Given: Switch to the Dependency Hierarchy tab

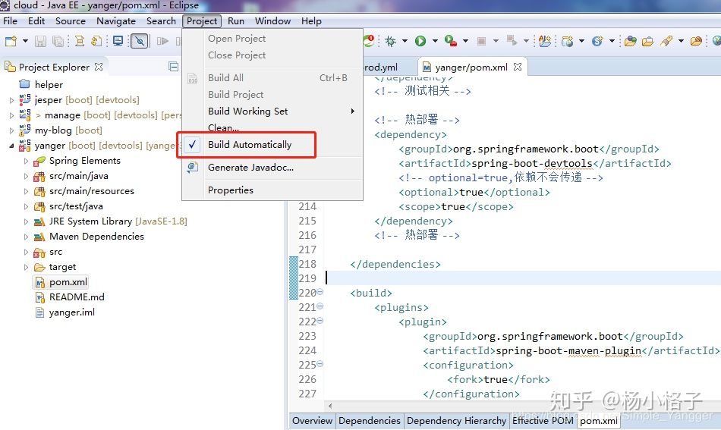Looking at the screenshot, I should point(456,421).
